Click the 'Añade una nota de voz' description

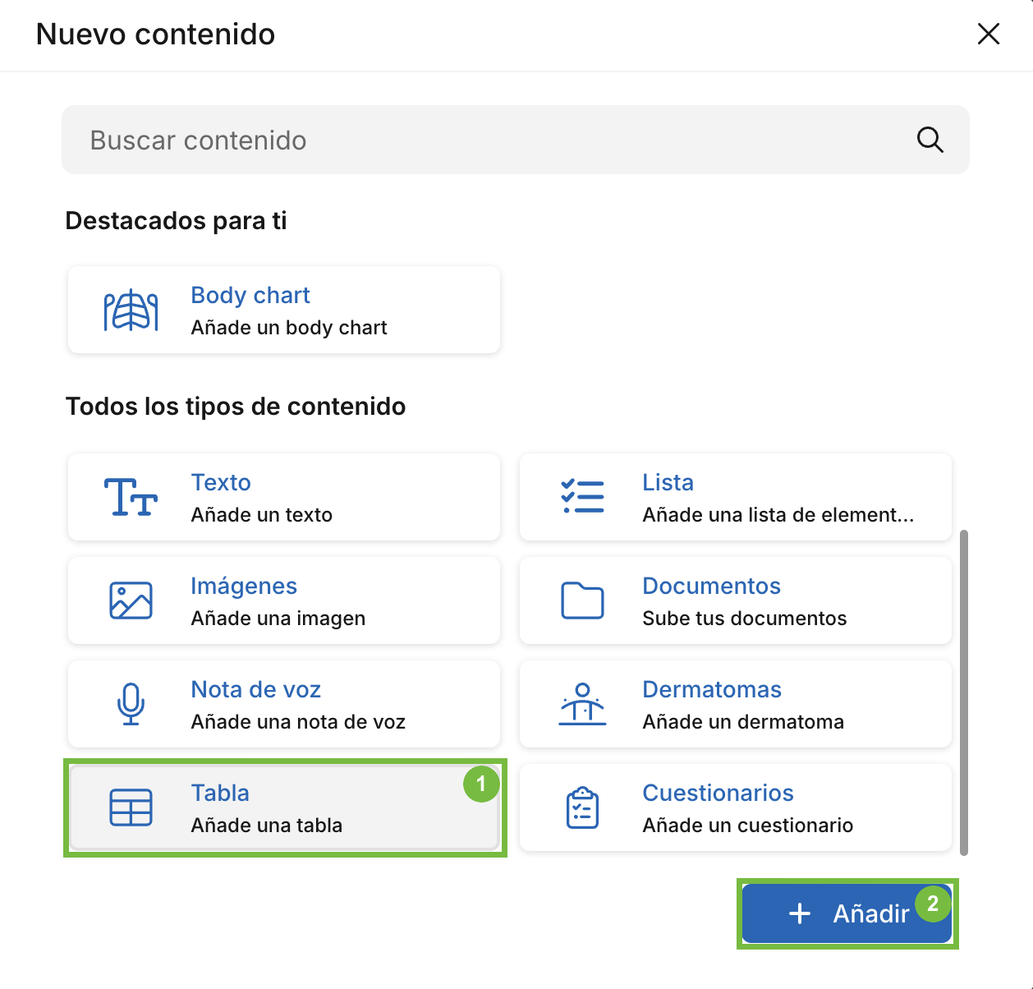298,722
